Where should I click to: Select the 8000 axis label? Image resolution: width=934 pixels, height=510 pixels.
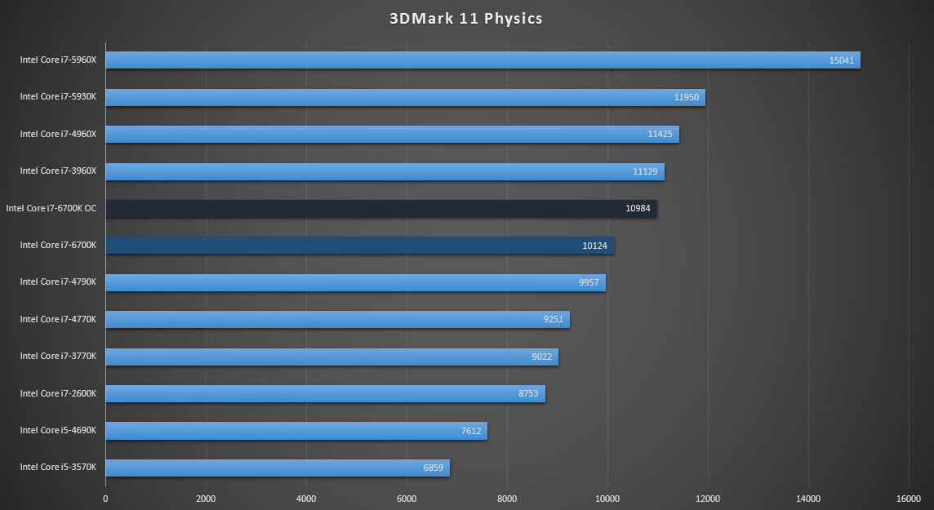click(x=506, y=498)
